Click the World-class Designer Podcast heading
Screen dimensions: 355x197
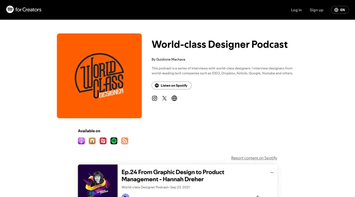click(x=220, y=45)
